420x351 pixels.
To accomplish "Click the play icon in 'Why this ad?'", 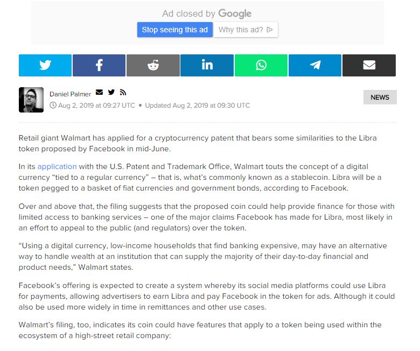I will 270,30.
